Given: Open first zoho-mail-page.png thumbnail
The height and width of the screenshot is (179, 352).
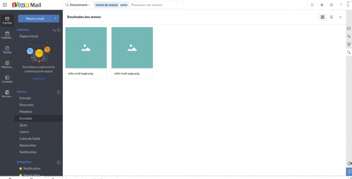Looking at the screenshot, I should click(86, 48).
